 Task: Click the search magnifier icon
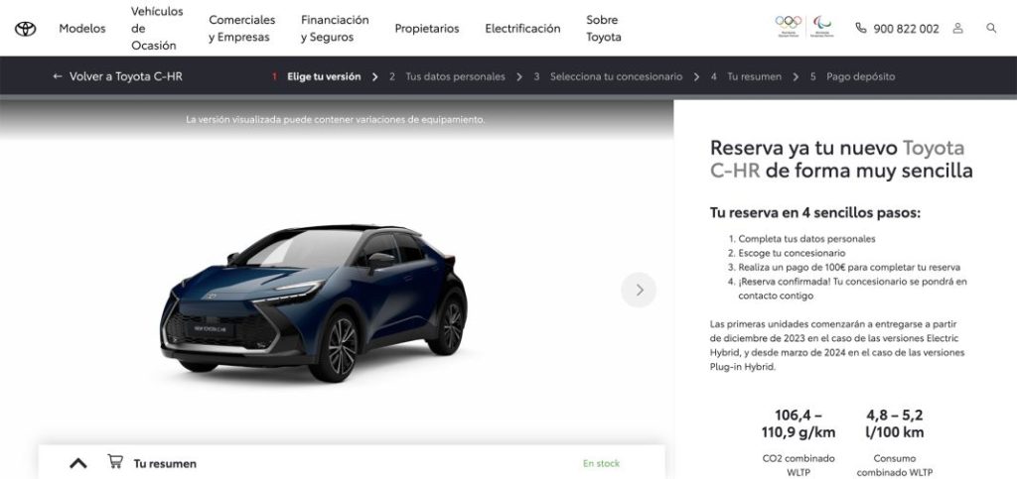pyautogui.click(x=991, y=28)
